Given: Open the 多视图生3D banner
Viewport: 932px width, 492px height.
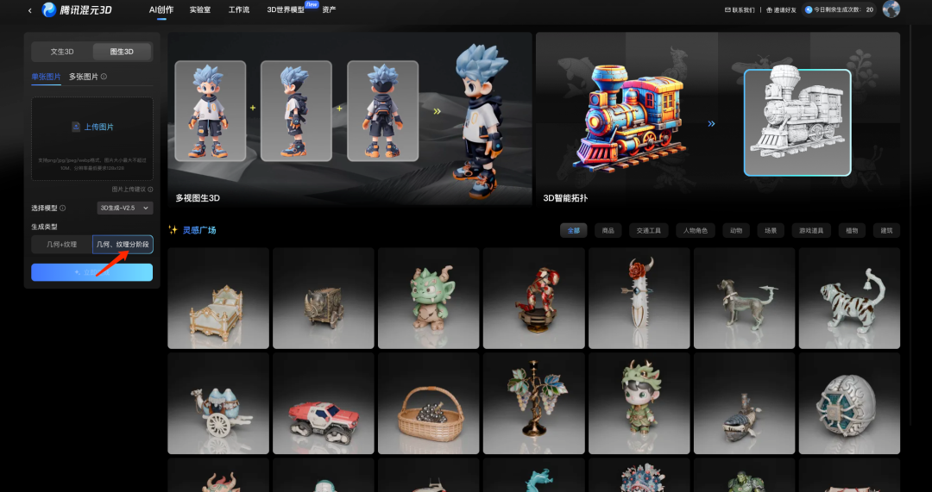Looking at the screenshot, I should (x=349, y=119).
